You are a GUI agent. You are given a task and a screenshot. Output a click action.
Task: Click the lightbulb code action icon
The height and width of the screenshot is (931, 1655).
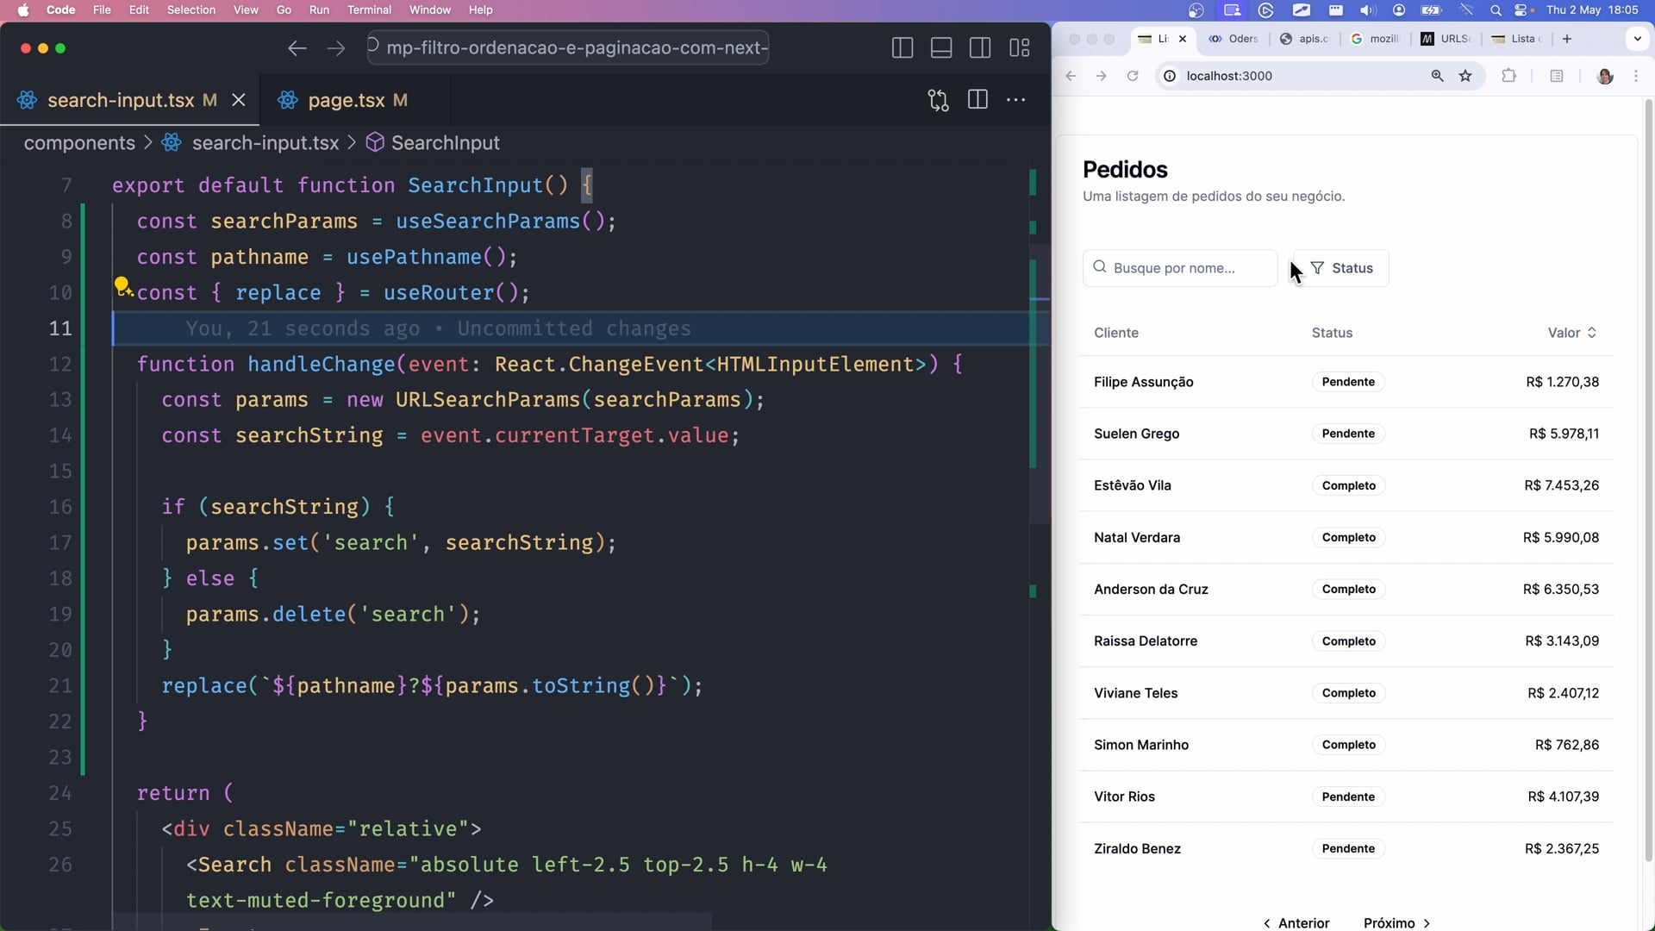pyautogui.click(x=122, y=285)
